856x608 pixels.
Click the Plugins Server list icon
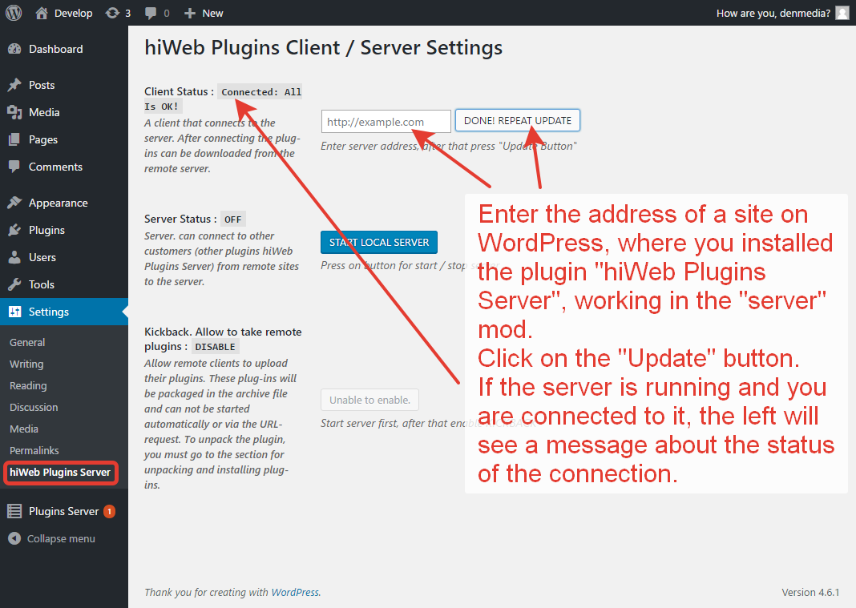[x=14, y=511]
